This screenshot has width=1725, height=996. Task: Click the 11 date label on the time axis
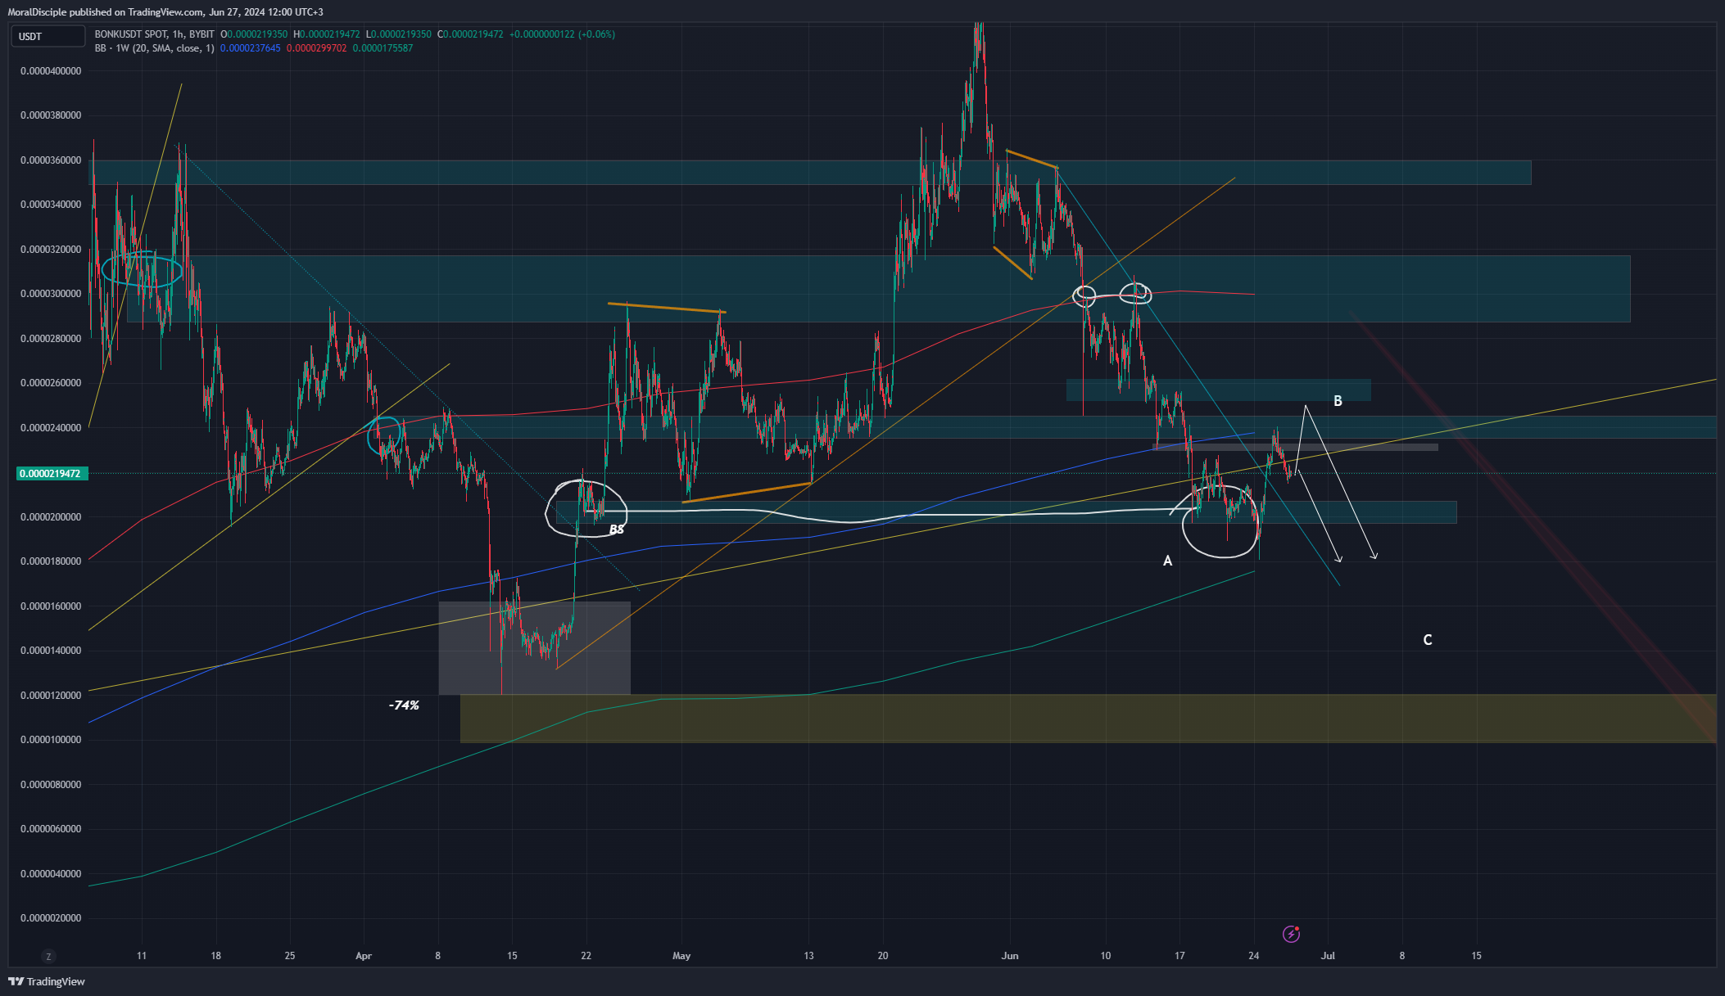pos(142,956)
